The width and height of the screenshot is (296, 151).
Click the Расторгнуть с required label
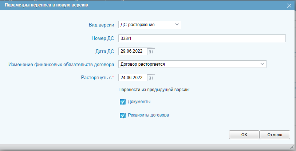coord(96,77)
